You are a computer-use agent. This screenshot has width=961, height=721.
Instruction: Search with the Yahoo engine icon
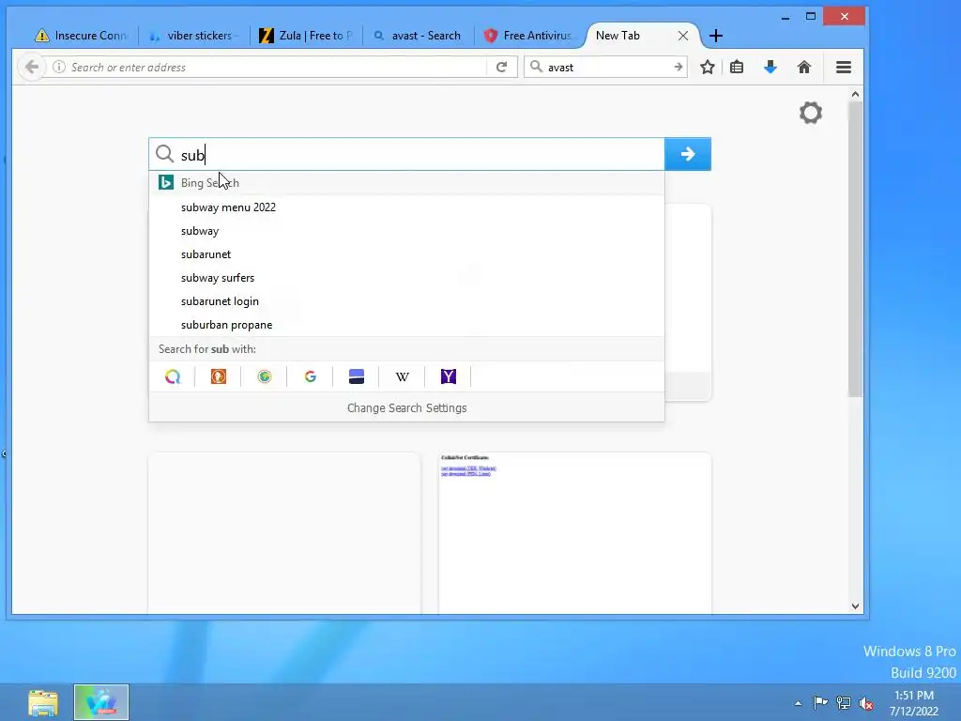448,376
